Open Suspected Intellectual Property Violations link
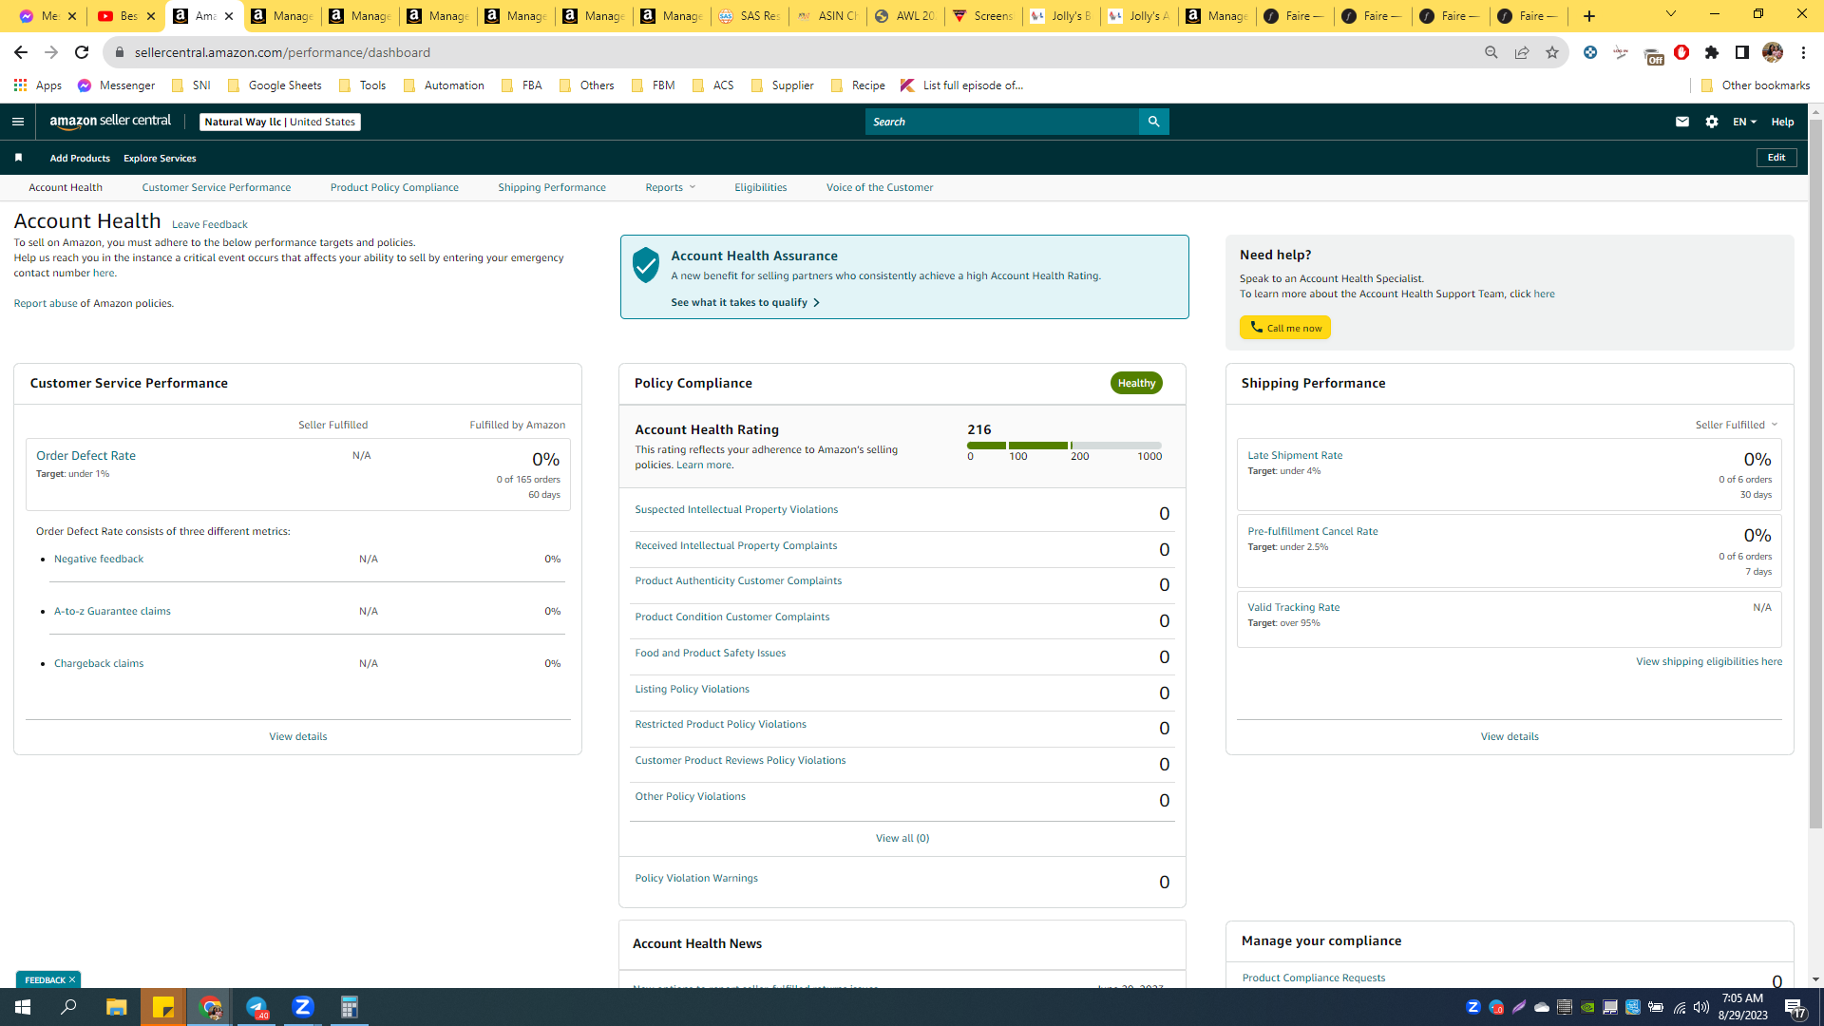The width and height of the screenshot is (1824, 1026). click(x=736, y=509)
